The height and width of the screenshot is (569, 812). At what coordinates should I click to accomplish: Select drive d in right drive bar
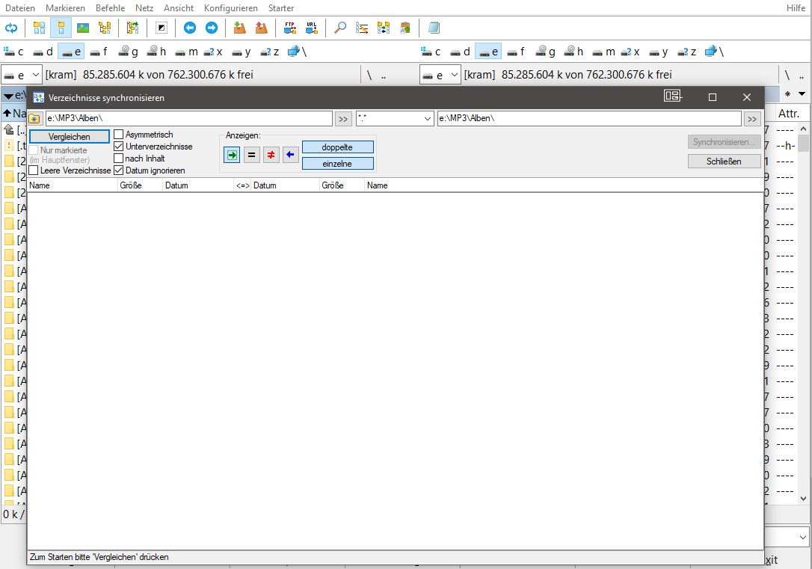tap(461, 52)
